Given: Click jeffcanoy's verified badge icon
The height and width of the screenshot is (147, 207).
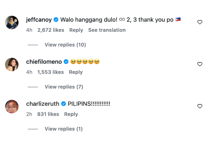Looking at the screenshot, I should point(56,20).
